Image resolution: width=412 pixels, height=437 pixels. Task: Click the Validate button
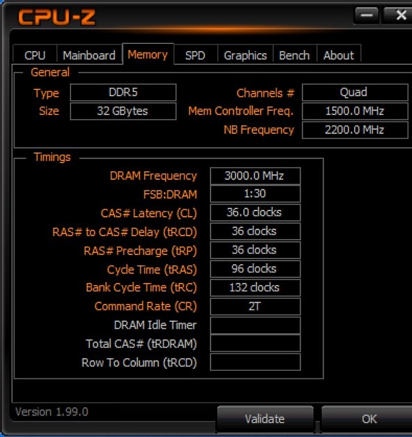coord(265,419)
